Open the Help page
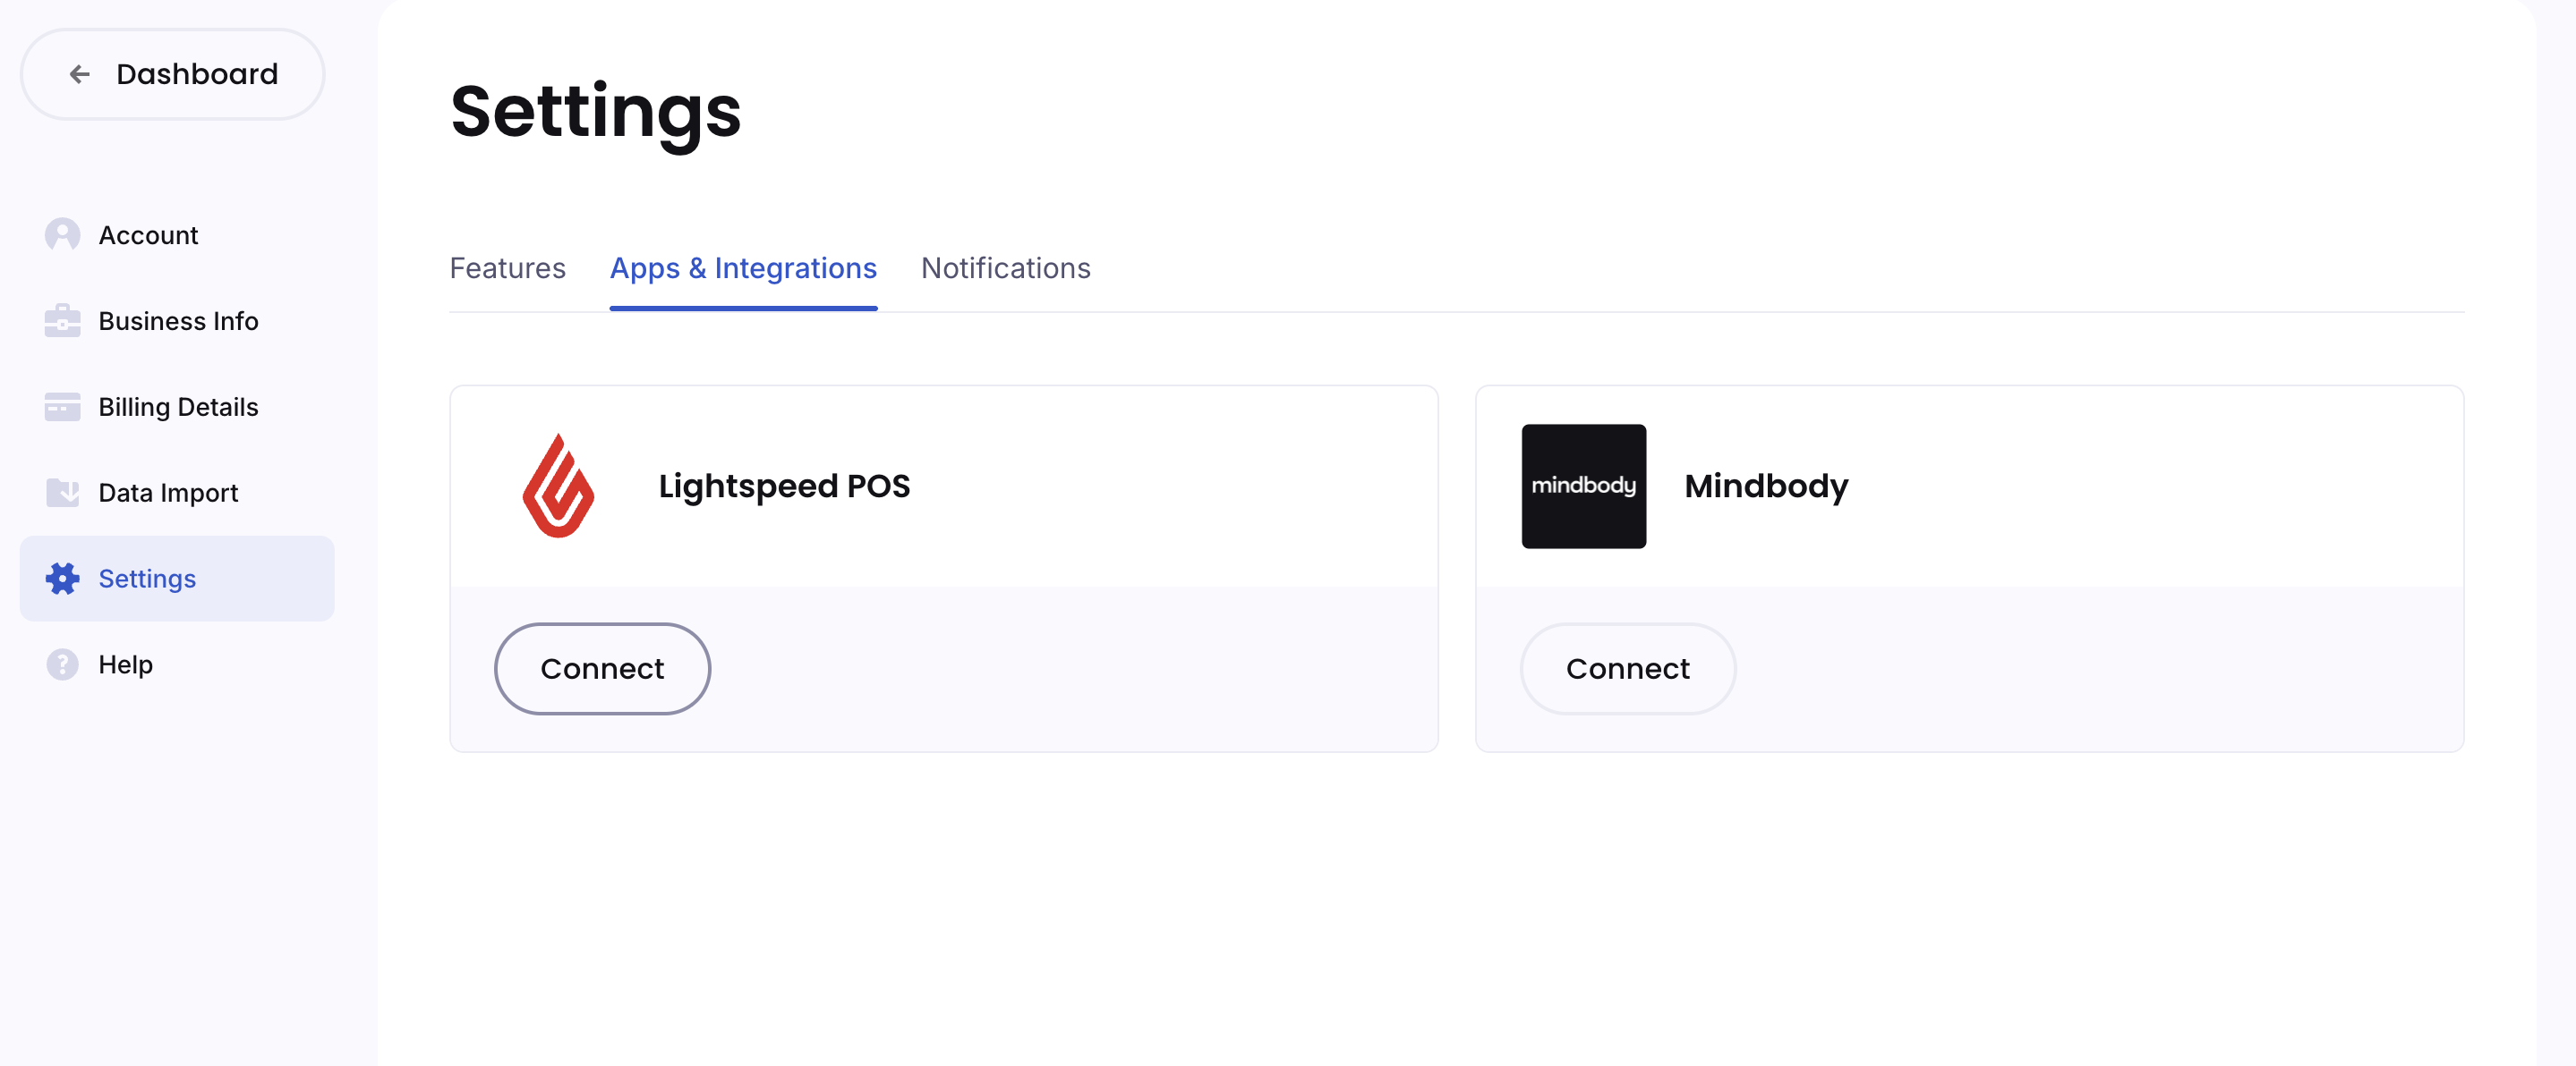2576x1066 pixels. point(177,664)
